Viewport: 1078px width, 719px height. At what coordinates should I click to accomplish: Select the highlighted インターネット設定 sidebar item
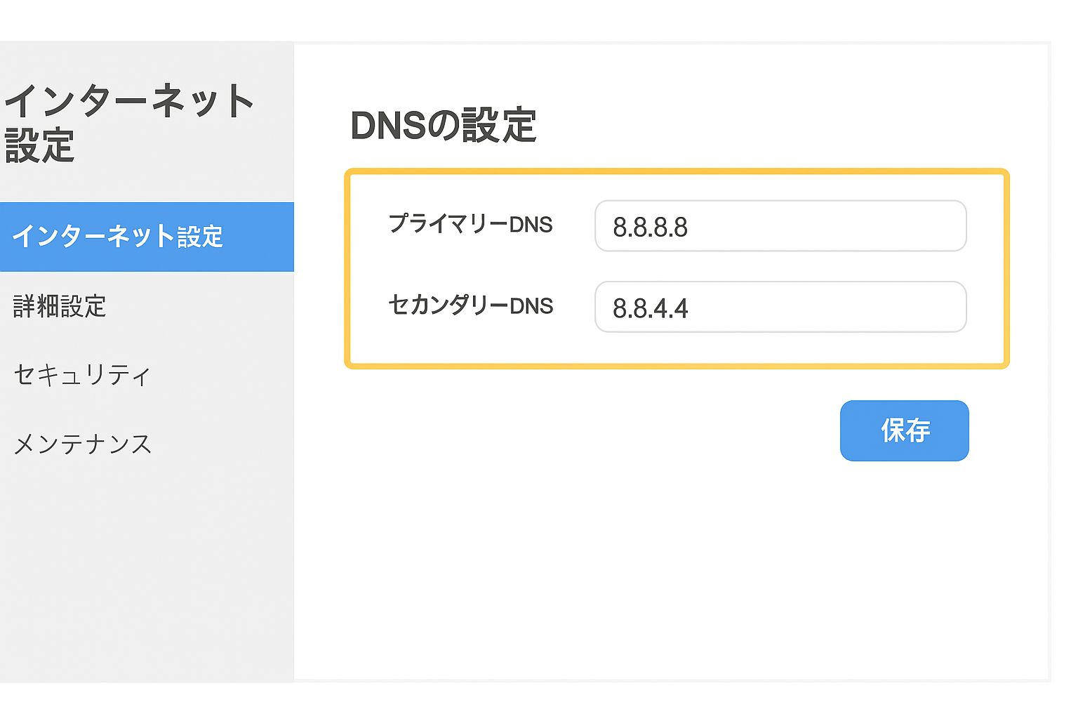tap(118, 237)
